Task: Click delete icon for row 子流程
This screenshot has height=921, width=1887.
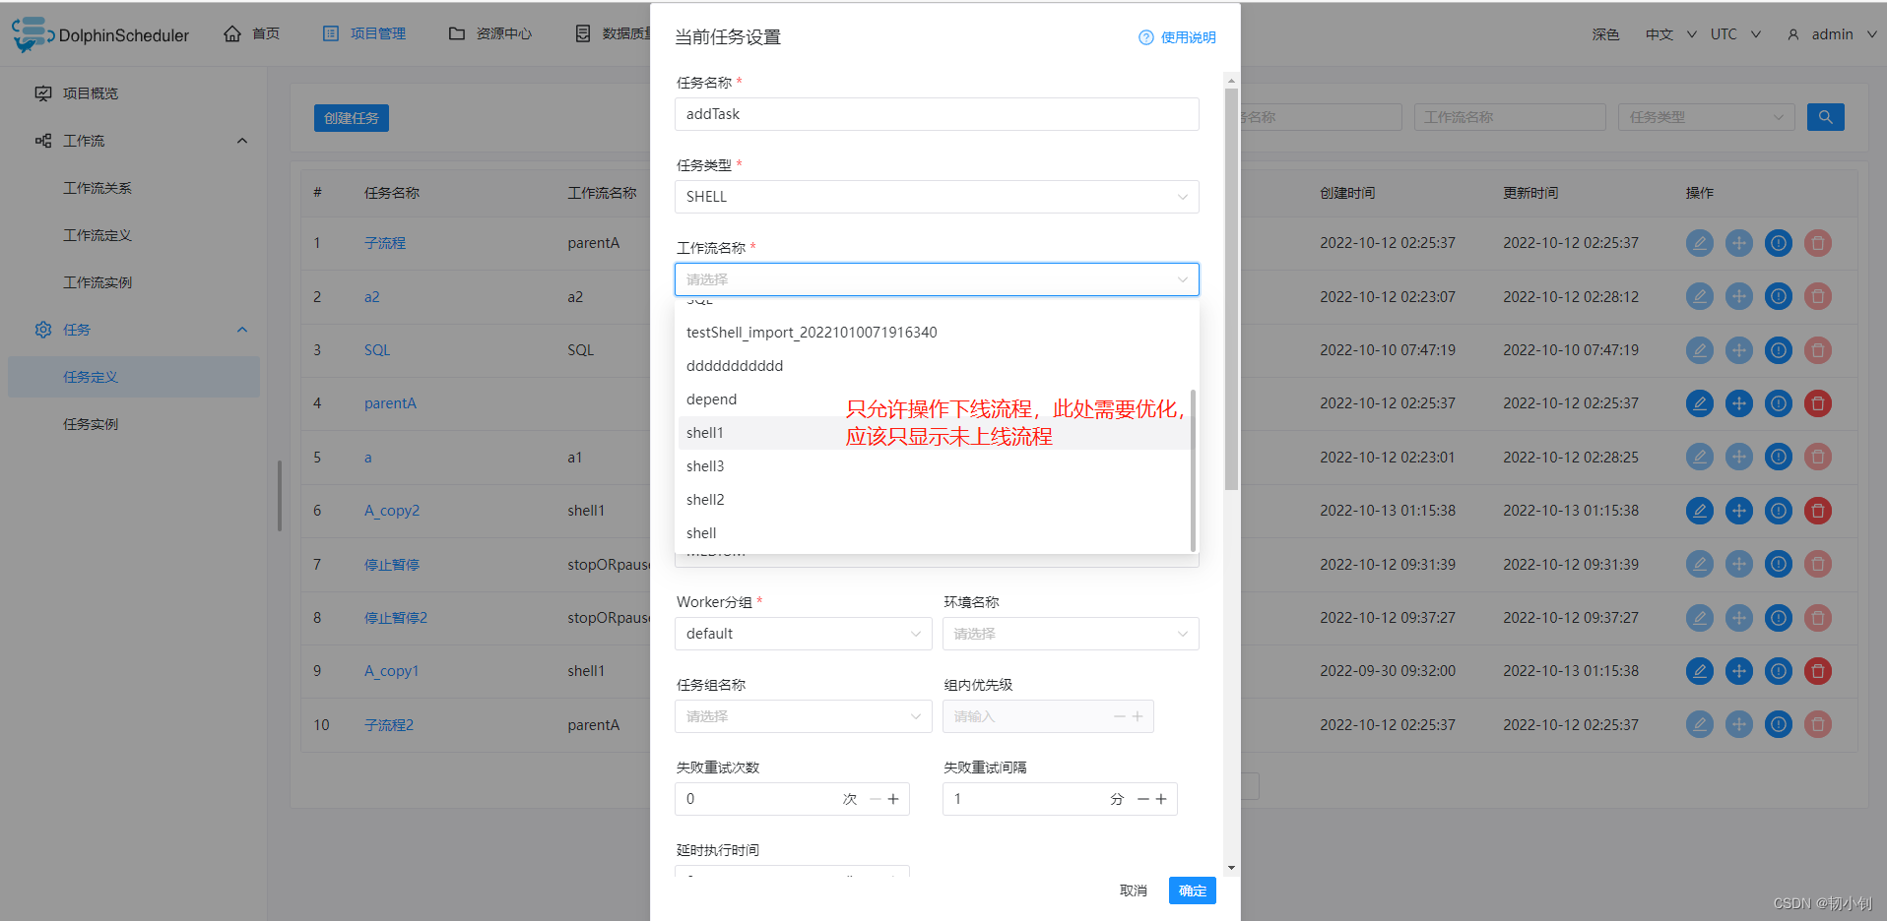Action: 1817,243
